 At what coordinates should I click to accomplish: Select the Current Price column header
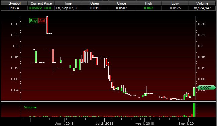click(41, 3)
